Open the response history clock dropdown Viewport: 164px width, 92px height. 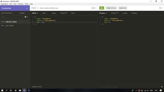click(161, 8)
